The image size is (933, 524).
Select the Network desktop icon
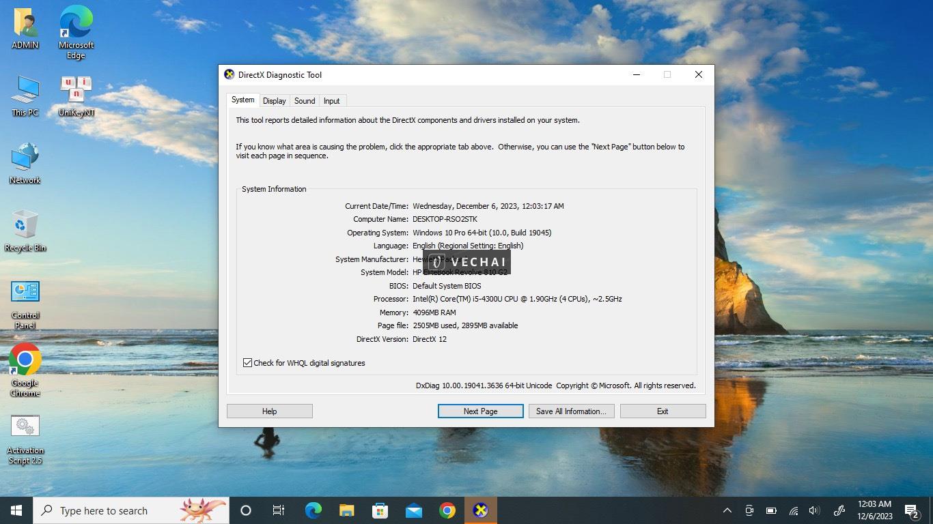click(x=25, y=164)
